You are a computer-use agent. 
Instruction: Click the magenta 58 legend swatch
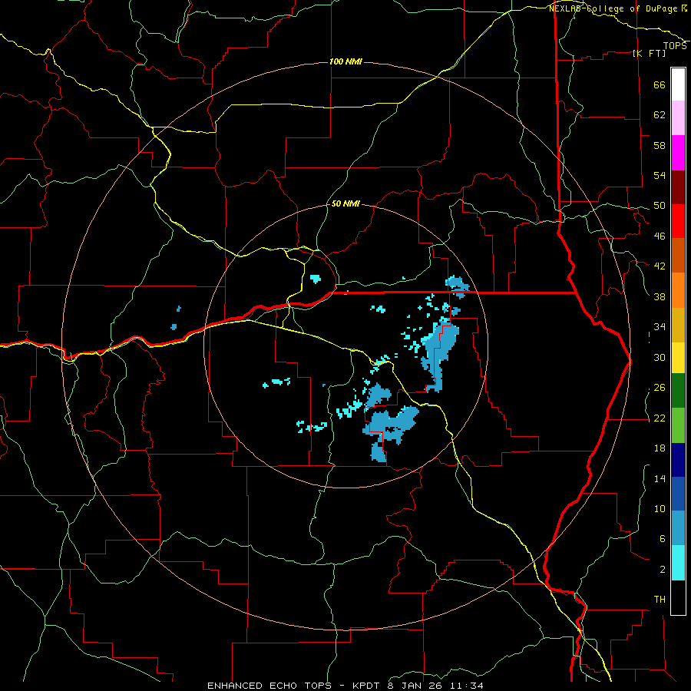click(678, 153)
